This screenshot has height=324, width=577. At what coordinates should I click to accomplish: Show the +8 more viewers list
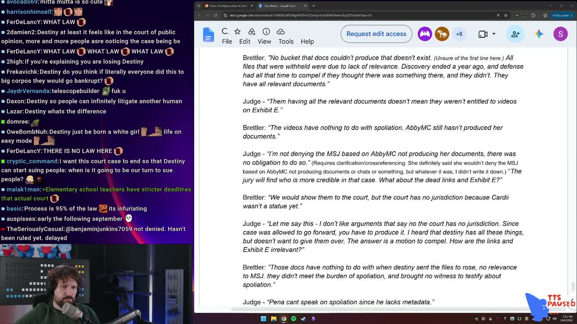(459, 34)
